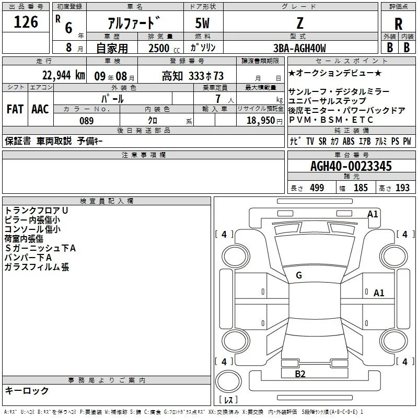Click 注意事項欄 header
Image resolution: width=418 pixels, height=418 pixels.
[143, 155]
